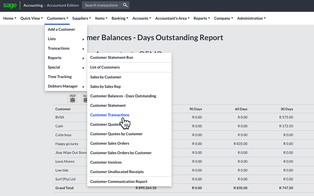Select Sales by Sales Rep
The image size is (314, 196).
tap(105, 86)
